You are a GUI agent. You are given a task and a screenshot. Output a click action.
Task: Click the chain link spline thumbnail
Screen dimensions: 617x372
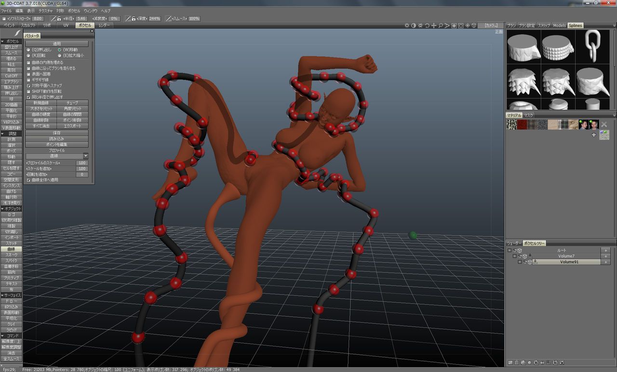[x=593, y=46]
